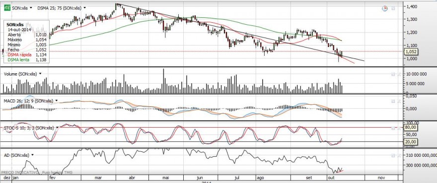
Task: Click the Aberto 1,010 row
Action: [27, 35]
